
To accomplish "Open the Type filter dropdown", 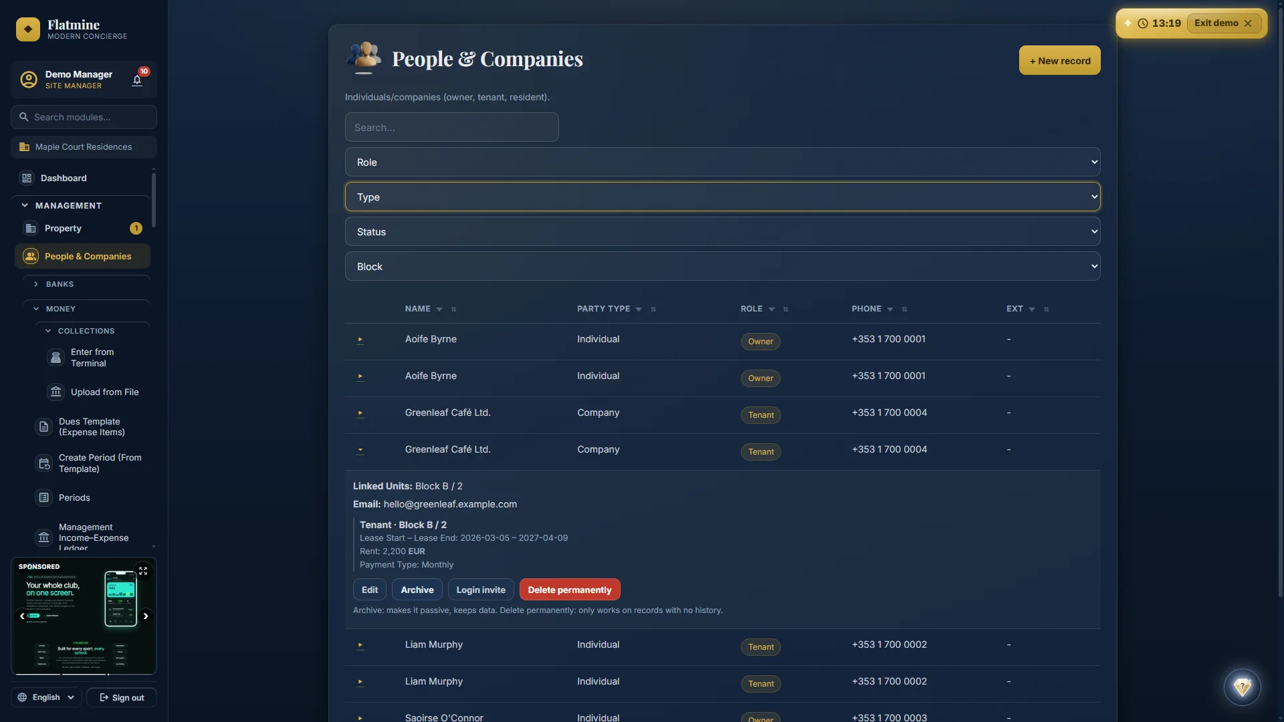I will tap(722, 197).
